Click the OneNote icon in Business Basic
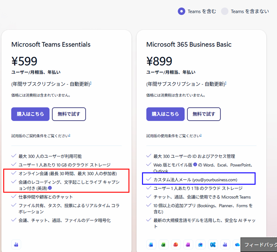 pos(188,244)
